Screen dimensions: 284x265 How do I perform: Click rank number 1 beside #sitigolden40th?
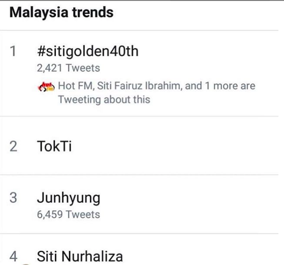pyautogui.click(x=13, y=51)
